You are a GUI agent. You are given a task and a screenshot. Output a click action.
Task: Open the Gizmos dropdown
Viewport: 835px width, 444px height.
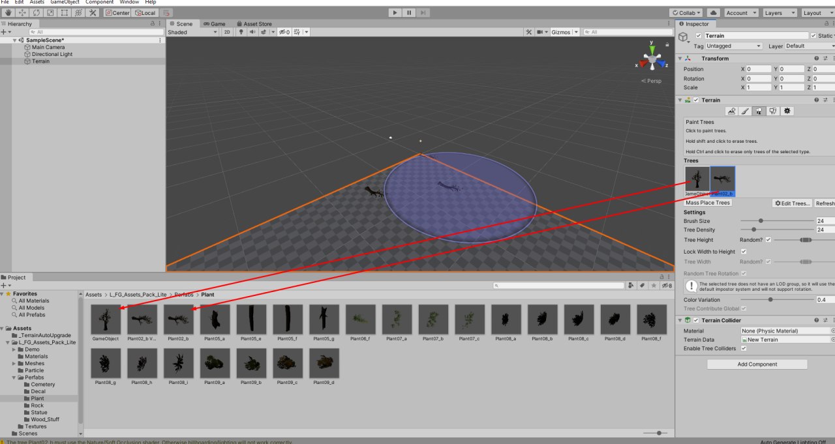[564, 32]
